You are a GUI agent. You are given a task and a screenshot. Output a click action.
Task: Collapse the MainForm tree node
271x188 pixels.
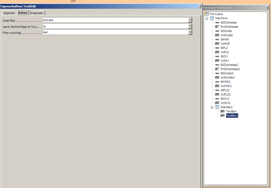click(207, 19)
